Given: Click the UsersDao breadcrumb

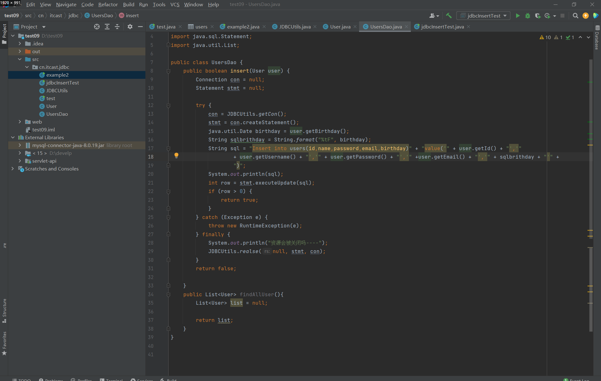Looking at the screenshot, I should pyautogui.click(x=99, y=16).
